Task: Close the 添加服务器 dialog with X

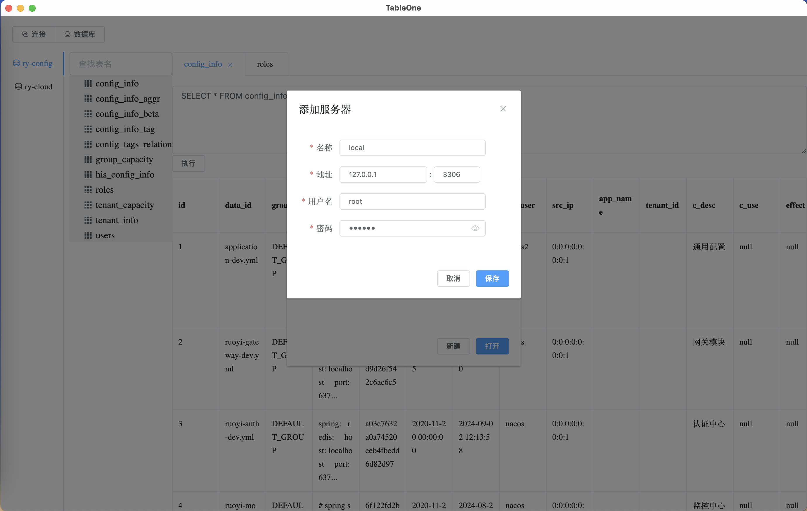Action: tap(503, 109)
